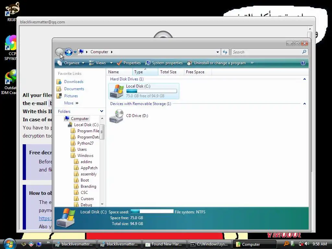
Task: Click the Back navigation button
Action: 59,52
